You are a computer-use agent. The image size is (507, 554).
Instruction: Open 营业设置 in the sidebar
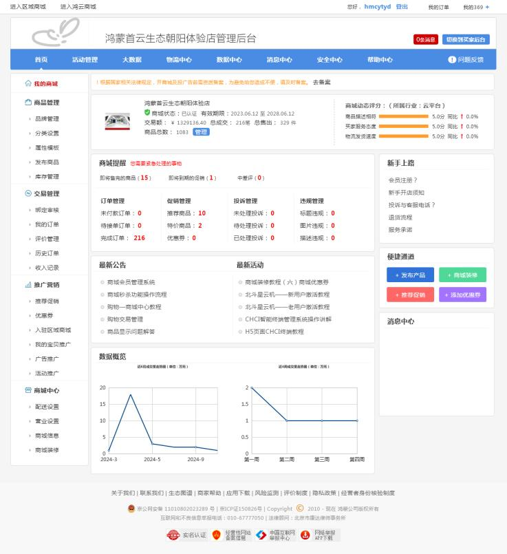point(47,421)
